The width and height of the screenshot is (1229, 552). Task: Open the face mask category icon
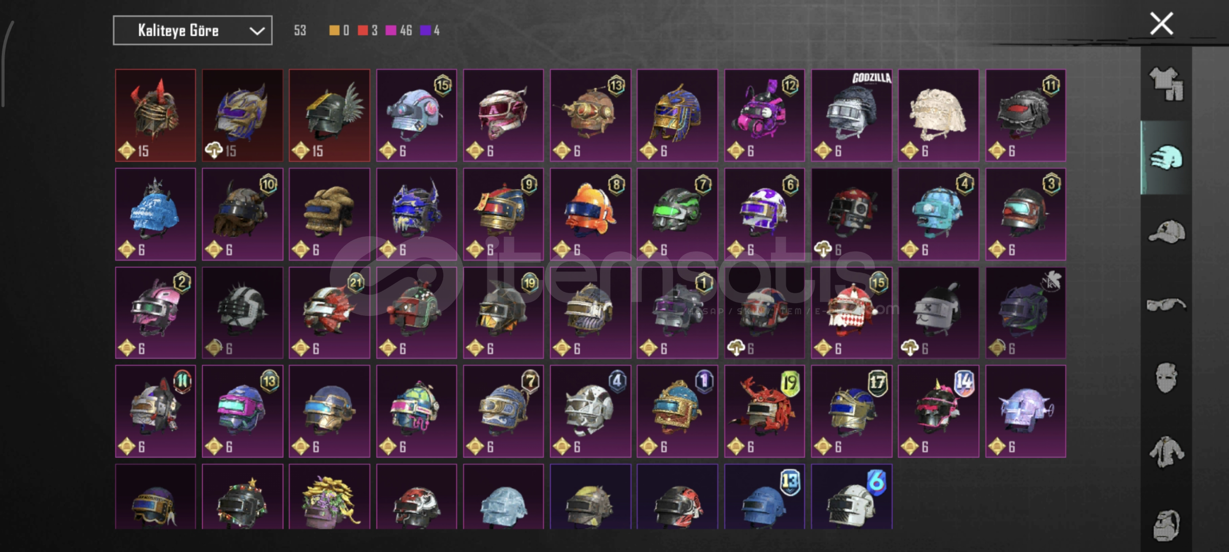(x=1167, y=378)
